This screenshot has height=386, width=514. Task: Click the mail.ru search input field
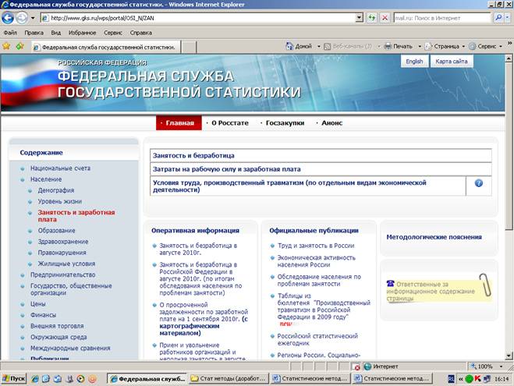pos(441,18)
